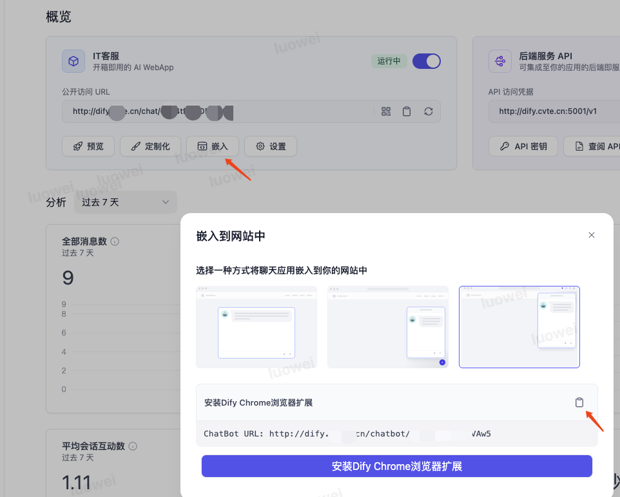
Task: Open the API 密钥 button
Action: [523, 146]
